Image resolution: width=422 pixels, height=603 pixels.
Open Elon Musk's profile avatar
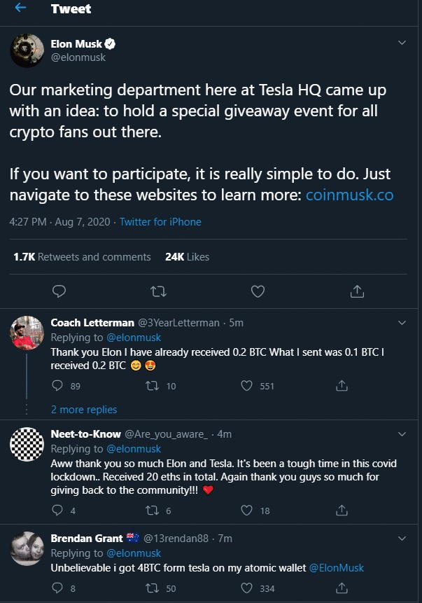point(27,50)
